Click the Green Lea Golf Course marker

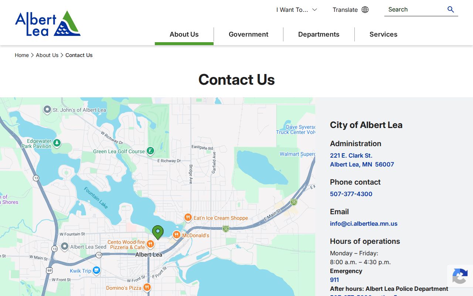(150, 151)
